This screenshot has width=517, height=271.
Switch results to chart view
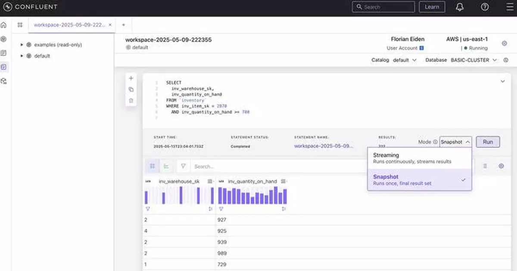167,166
